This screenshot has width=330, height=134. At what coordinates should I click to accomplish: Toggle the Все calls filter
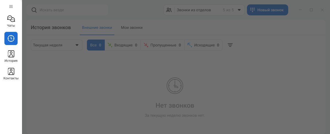[96, 45]
